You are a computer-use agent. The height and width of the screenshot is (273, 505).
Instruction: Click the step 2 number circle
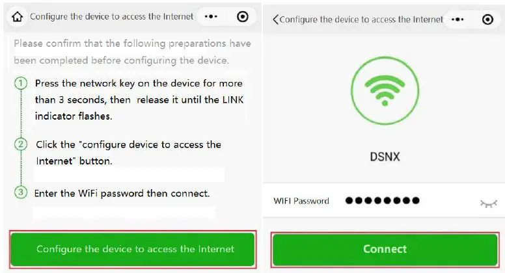click(x=21, y=144)
